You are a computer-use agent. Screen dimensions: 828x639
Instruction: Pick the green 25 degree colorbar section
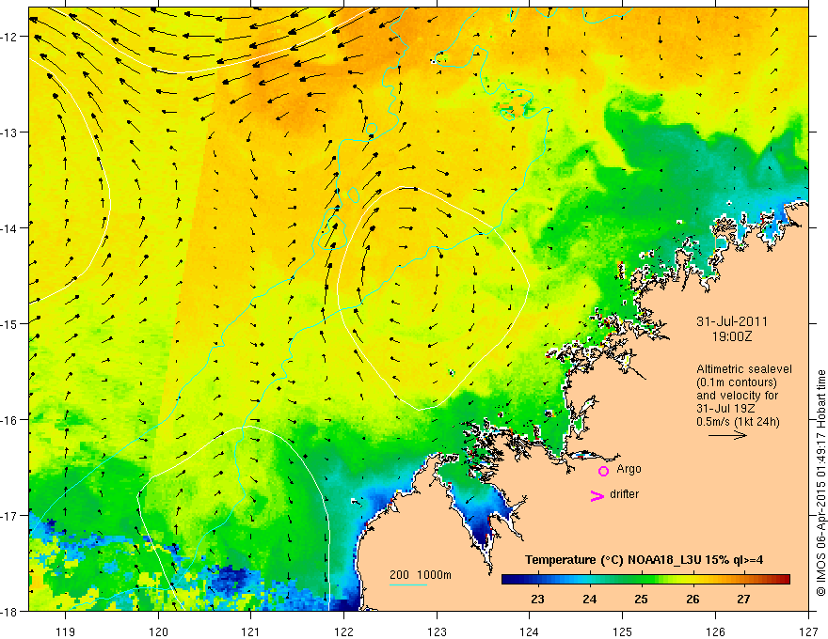point(641,580)
